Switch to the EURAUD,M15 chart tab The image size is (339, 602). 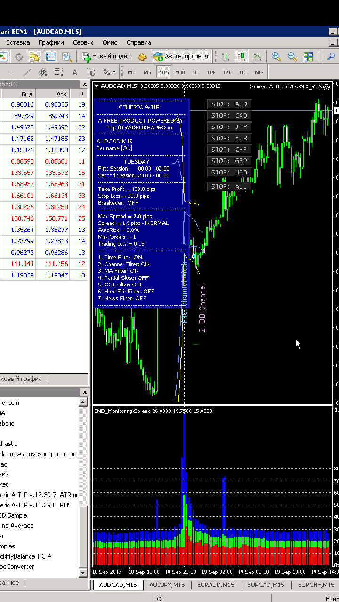(216, 585)
